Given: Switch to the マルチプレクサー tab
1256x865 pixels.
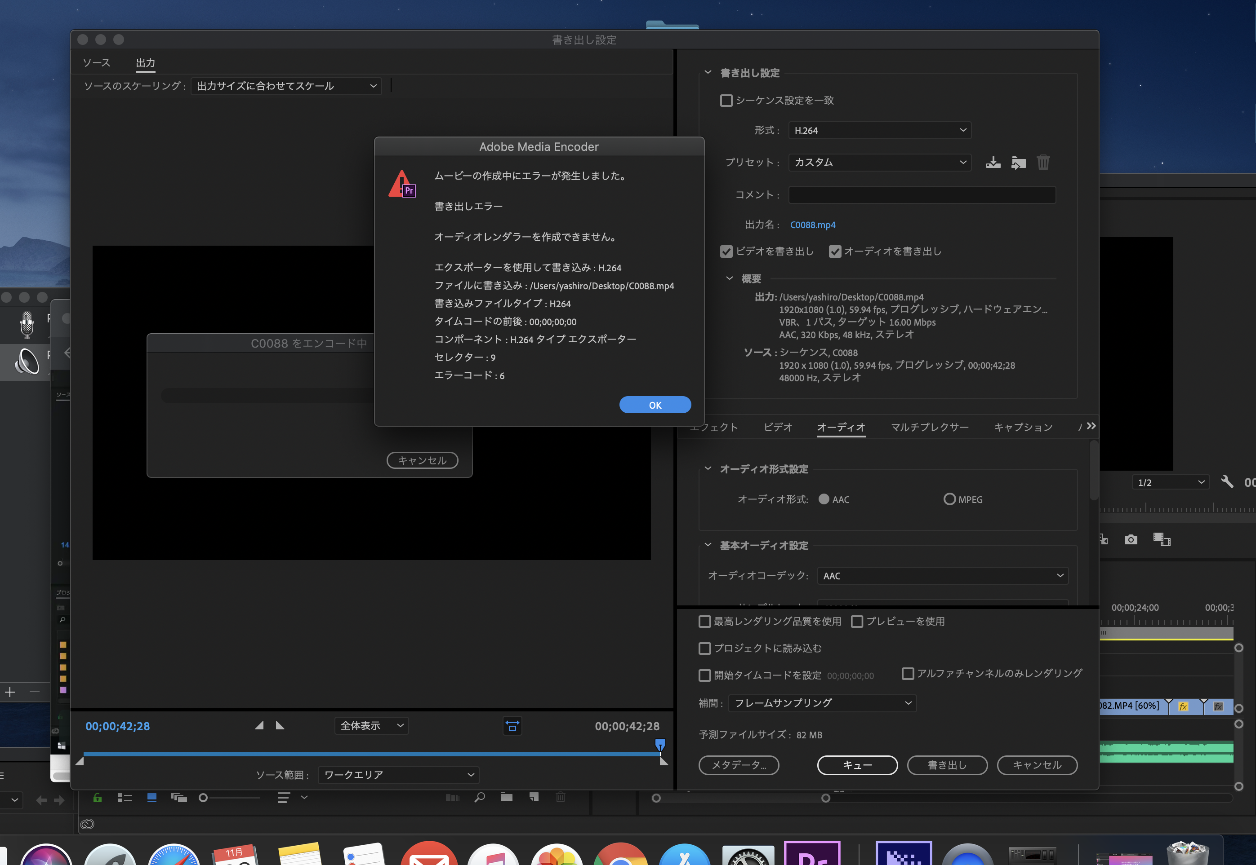Looking at the screenshot, I should [930, 427].
